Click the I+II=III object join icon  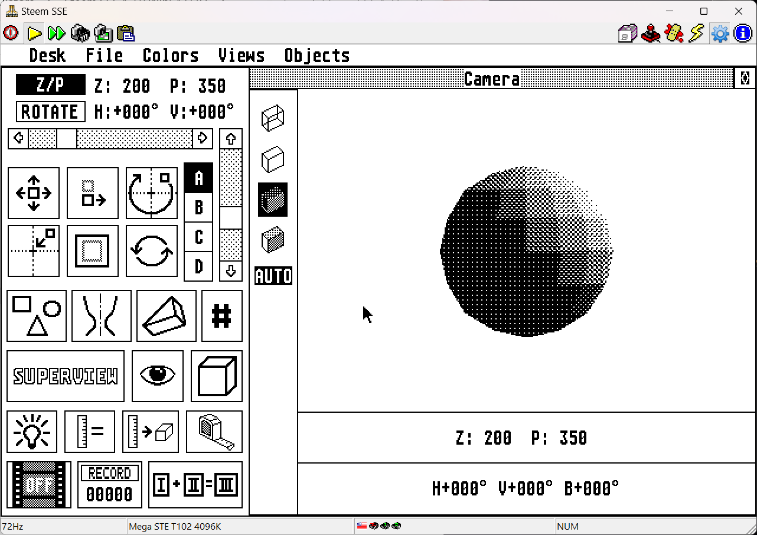195,485
